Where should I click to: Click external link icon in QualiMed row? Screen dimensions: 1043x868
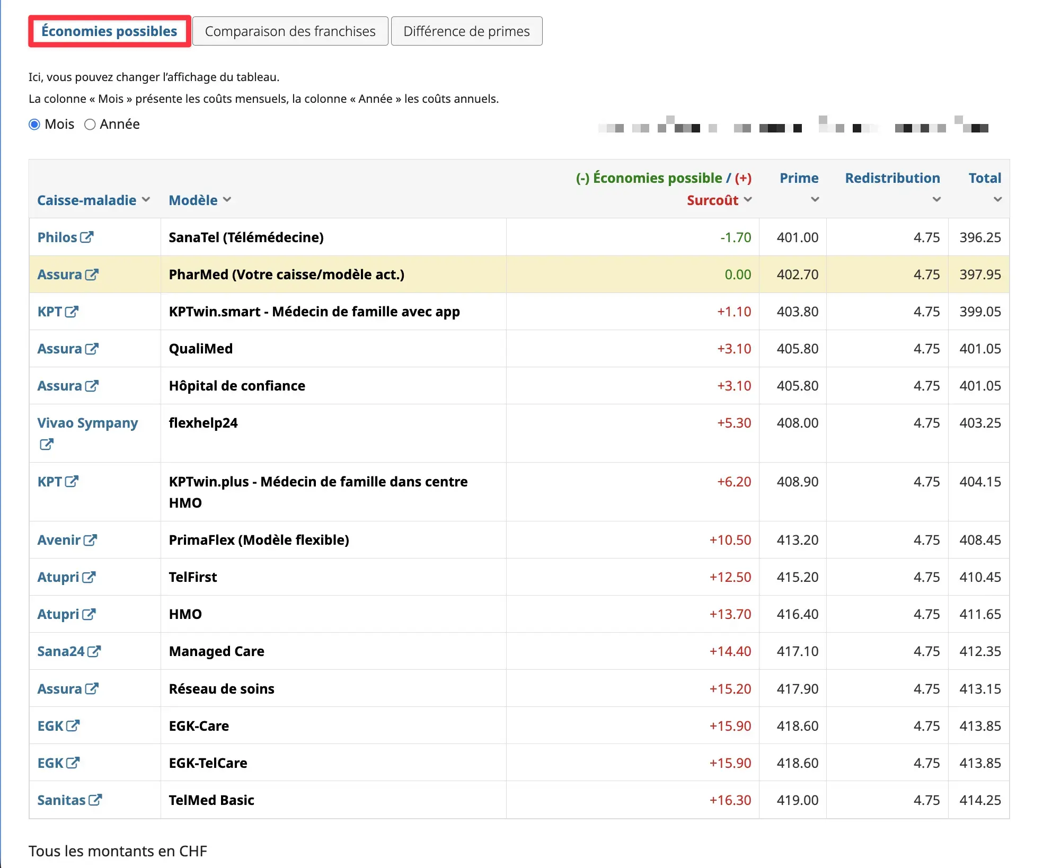click(x=92, y=348)
